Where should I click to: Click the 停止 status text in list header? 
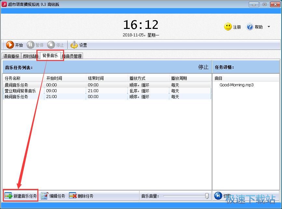click(203, 67)
